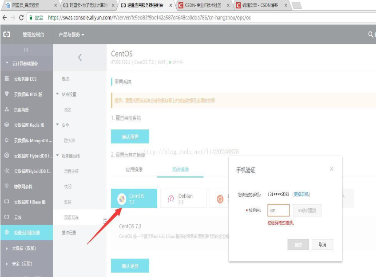
Task: Switch to the 系统镜像 tab
Action: click(180, 170)
